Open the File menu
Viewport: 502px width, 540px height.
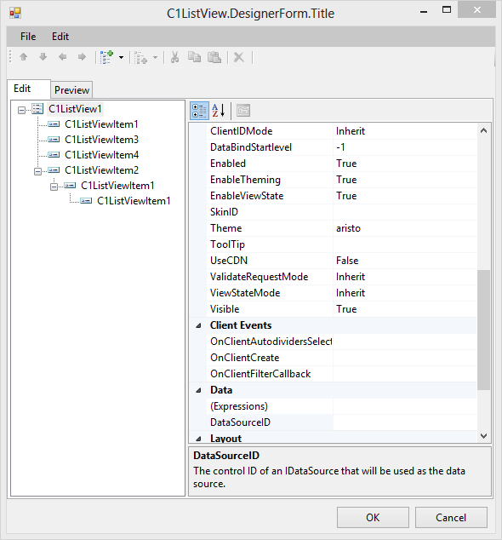(28, 37)
